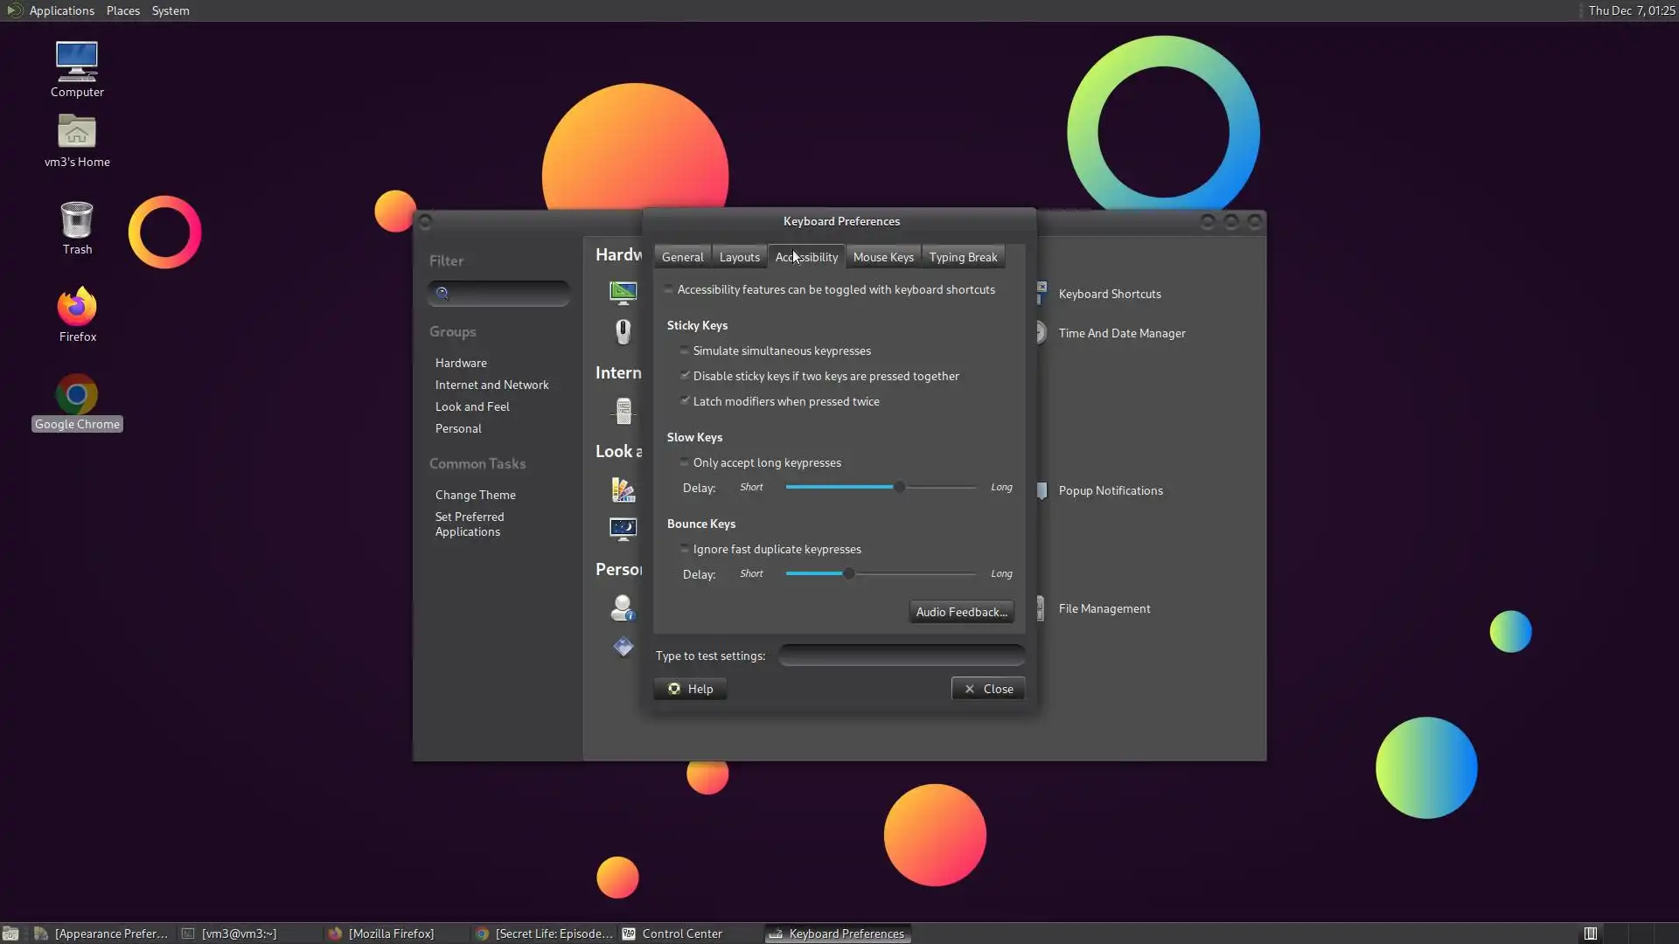
Task: Click the Help button
Action: click(x=690, y=689)
